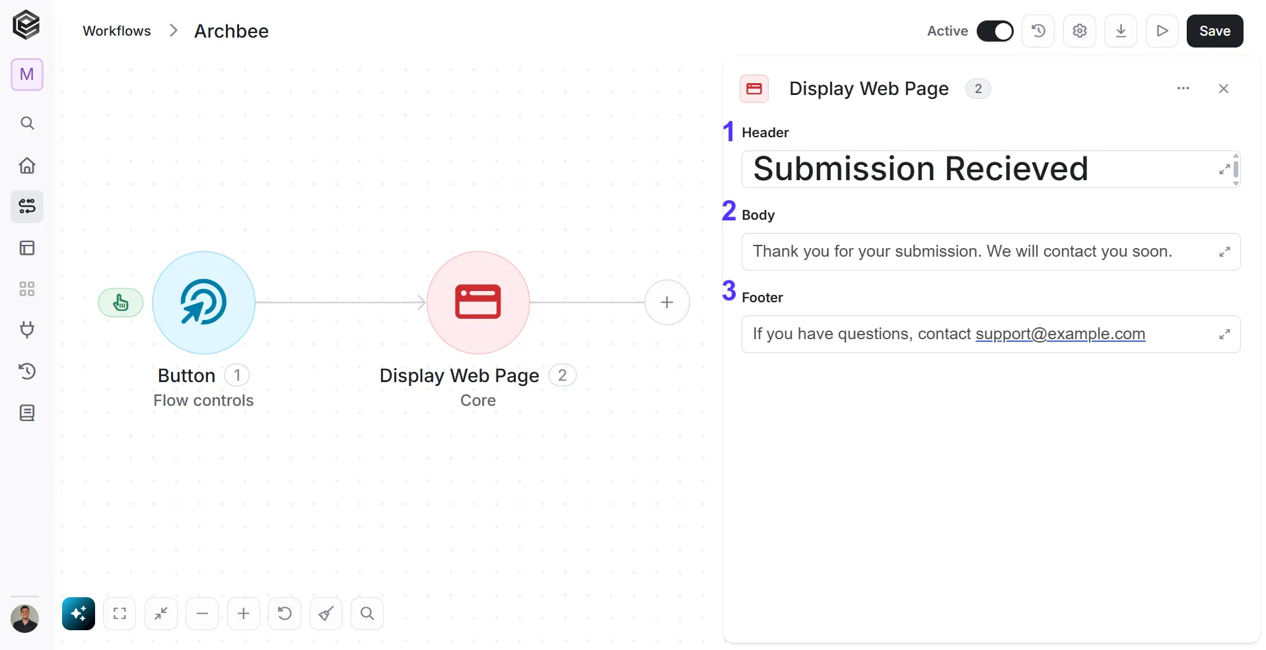Close the Display Web Page panel

[1224, 88]
